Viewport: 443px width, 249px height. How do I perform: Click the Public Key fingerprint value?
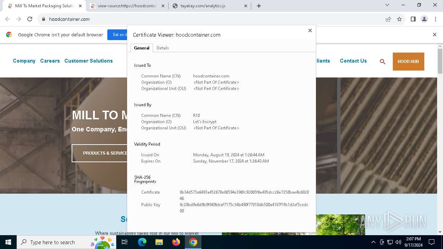(x=244, y=208)
